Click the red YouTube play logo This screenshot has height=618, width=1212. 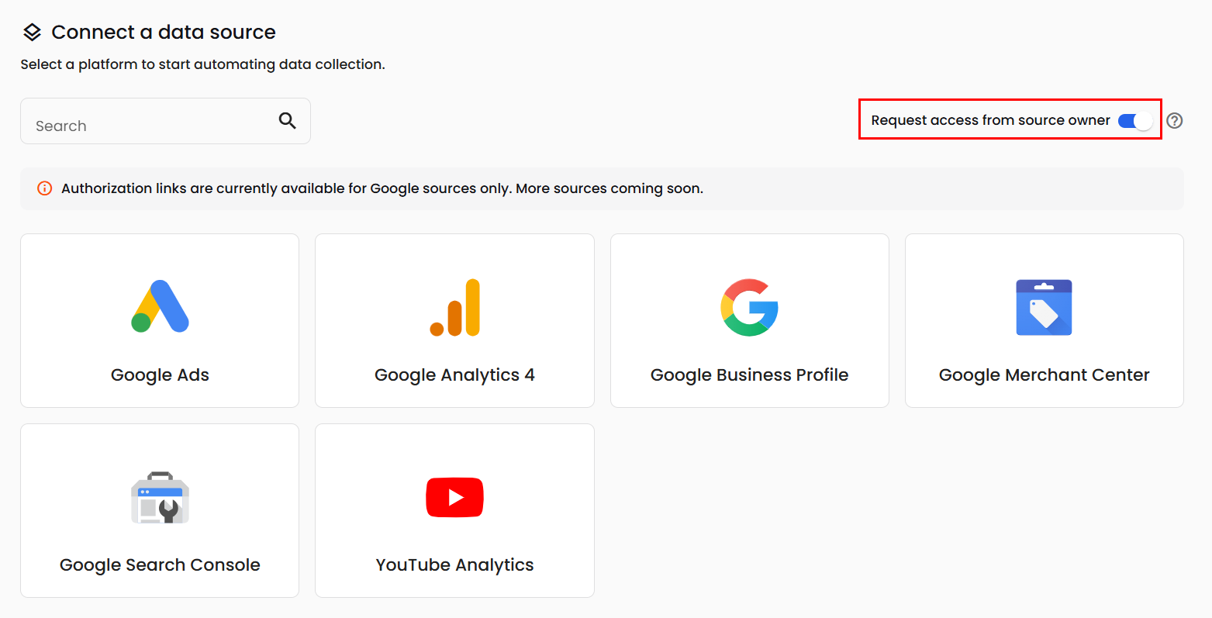pos(454,497)
